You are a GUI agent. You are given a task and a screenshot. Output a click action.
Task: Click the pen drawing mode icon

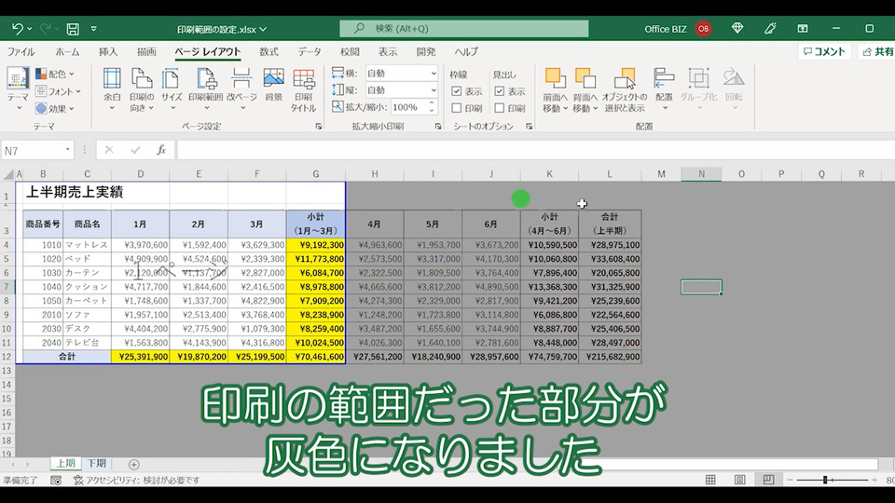click(x=770, y=28)
